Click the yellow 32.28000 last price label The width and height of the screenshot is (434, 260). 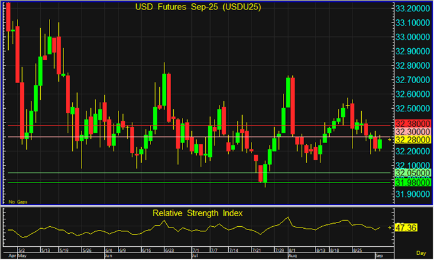411,142
